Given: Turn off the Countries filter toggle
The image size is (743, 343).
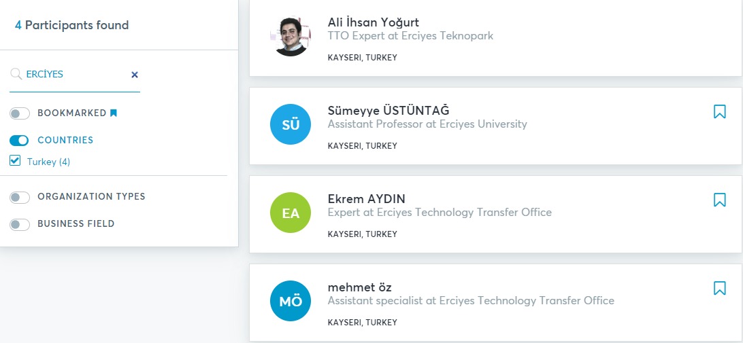Looking at the screenshot, I should coord(20,141).
